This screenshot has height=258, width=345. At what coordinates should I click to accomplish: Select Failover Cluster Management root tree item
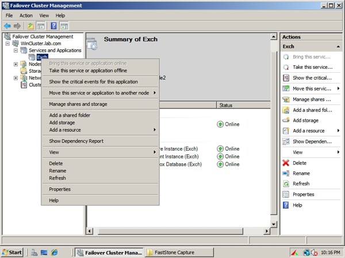[43, 37]
